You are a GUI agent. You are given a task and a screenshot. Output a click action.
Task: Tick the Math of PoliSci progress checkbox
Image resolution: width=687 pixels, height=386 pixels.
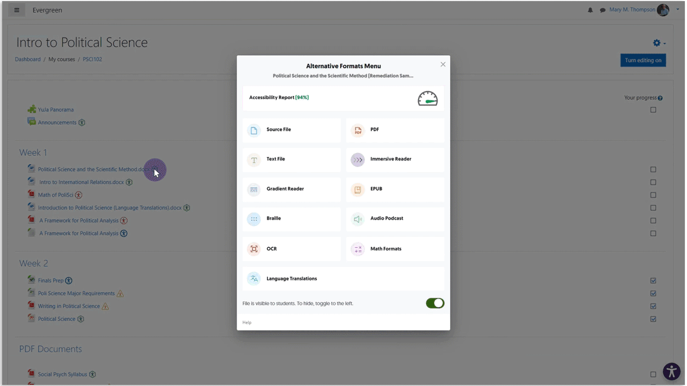click(653, 195)
